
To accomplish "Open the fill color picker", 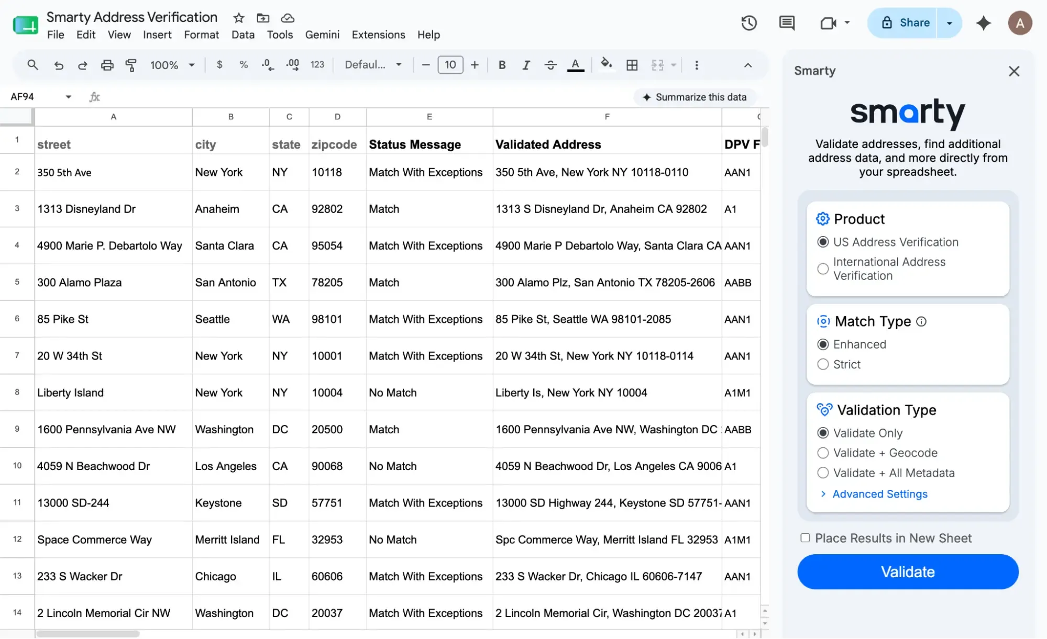I will click(606, 65).
